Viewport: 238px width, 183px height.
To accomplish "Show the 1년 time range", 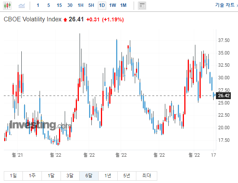I will click(x=108, y=176).
